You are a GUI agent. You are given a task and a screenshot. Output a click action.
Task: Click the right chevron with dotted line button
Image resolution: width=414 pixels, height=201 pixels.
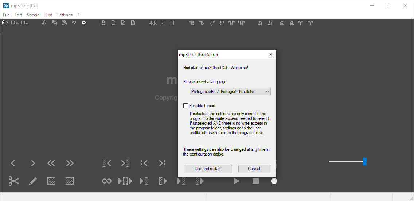tap(162, 163)
